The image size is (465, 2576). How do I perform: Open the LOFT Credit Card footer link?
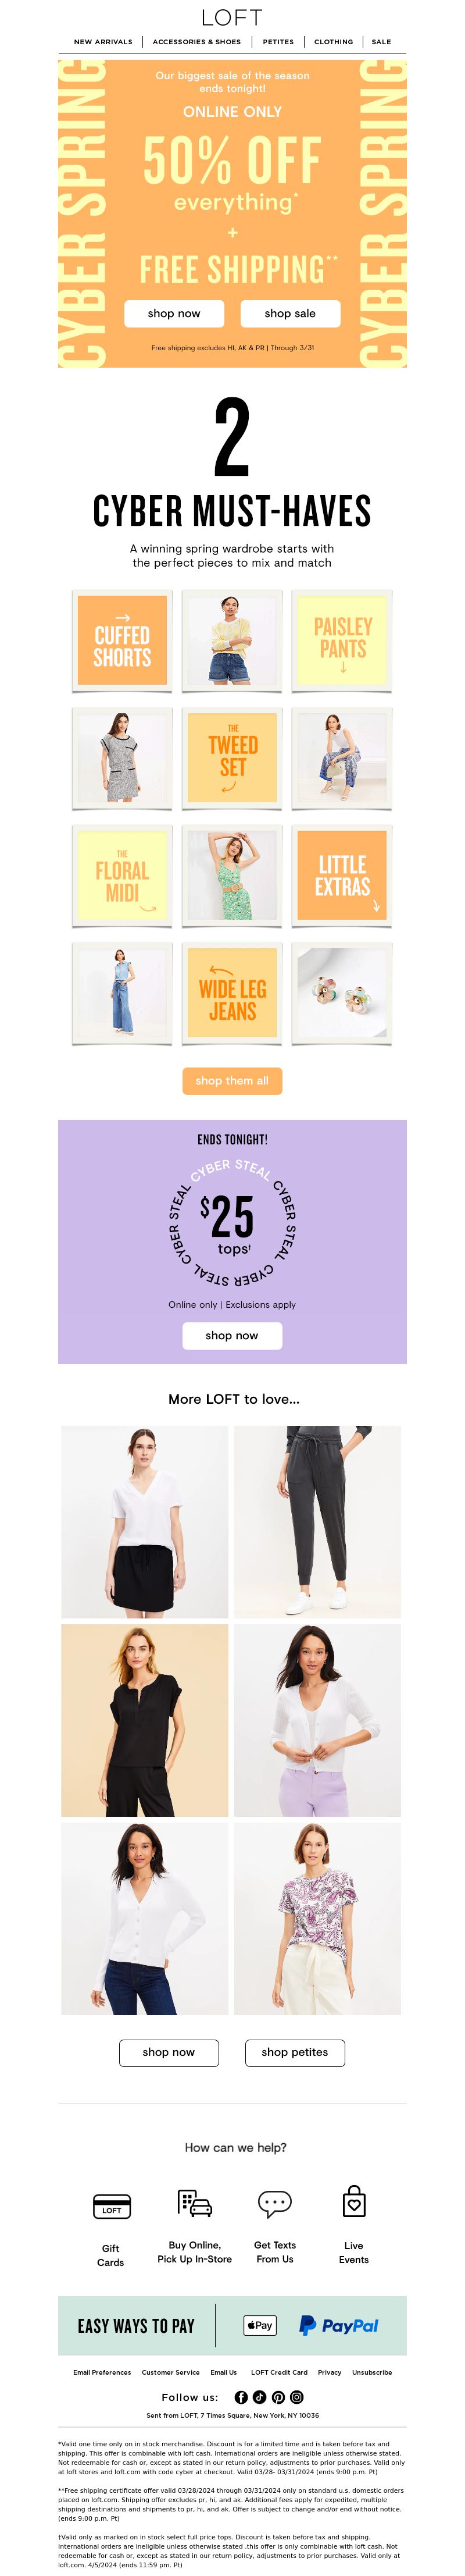click(279, 2372)
